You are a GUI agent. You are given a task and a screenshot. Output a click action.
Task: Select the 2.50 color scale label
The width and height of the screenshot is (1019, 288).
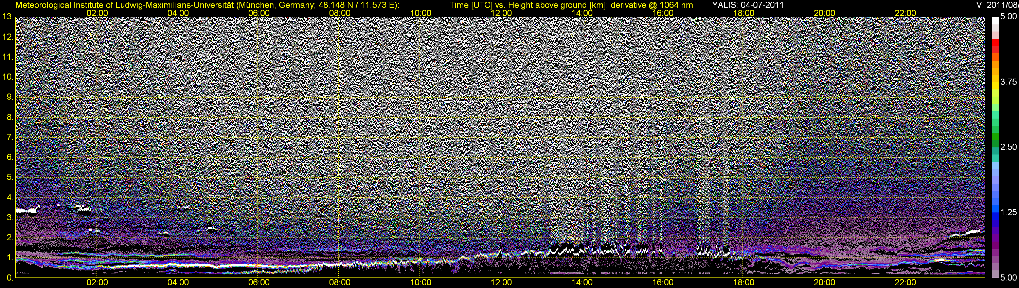click(1008, 147)
